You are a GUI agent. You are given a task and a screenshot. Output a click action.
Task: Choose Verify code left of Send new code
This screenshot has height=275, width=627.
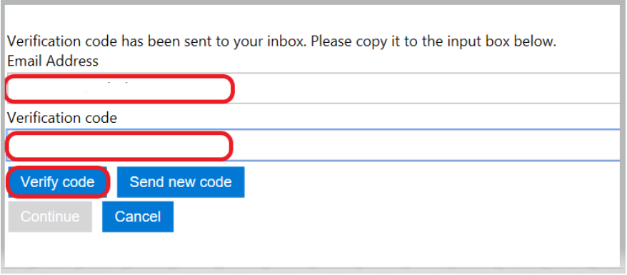[x=58, y=182]
